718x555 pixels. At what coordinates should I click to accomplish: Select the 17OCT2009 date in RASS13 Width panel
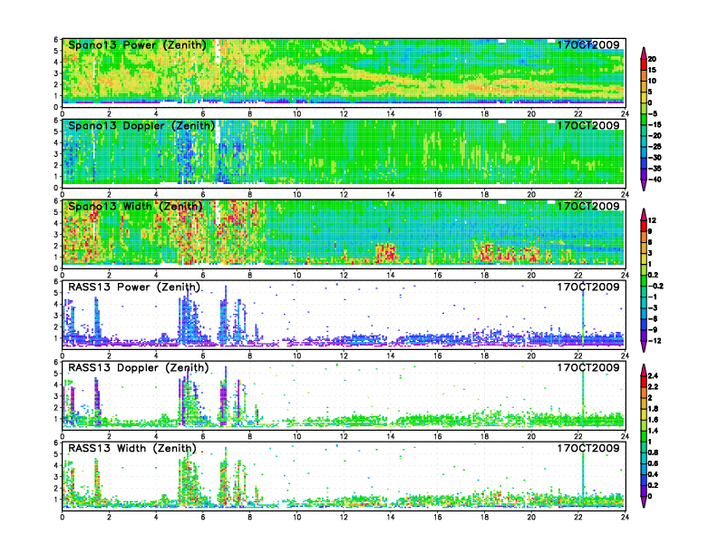tap(588, 448)
